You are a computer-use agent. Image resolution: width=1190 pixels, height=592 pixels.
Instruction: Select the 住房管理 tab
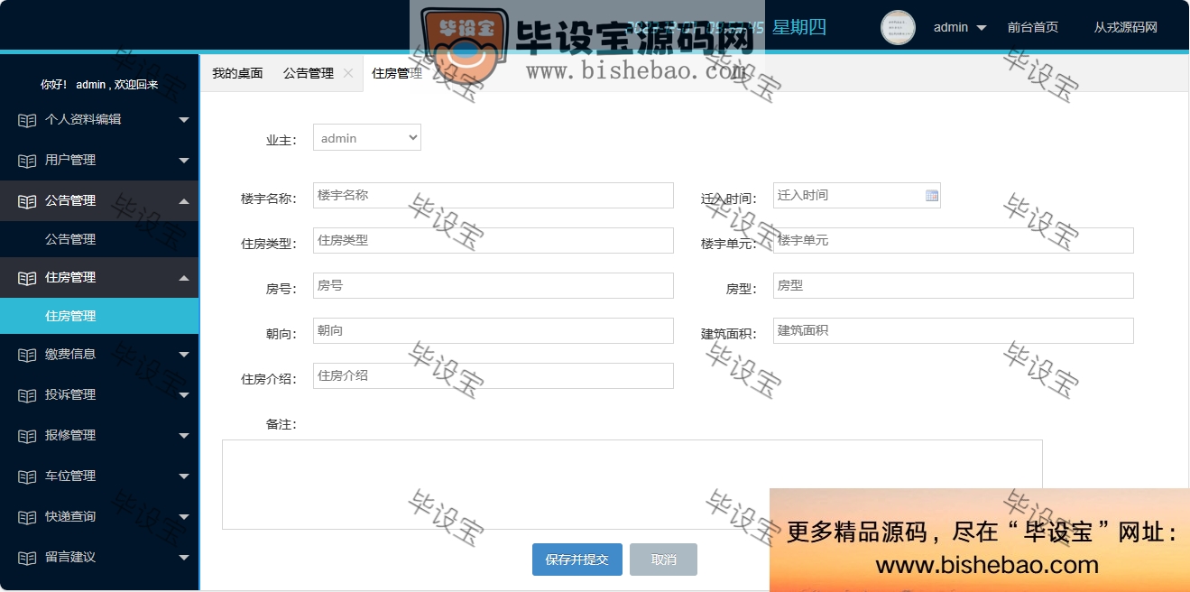point(397,73)
